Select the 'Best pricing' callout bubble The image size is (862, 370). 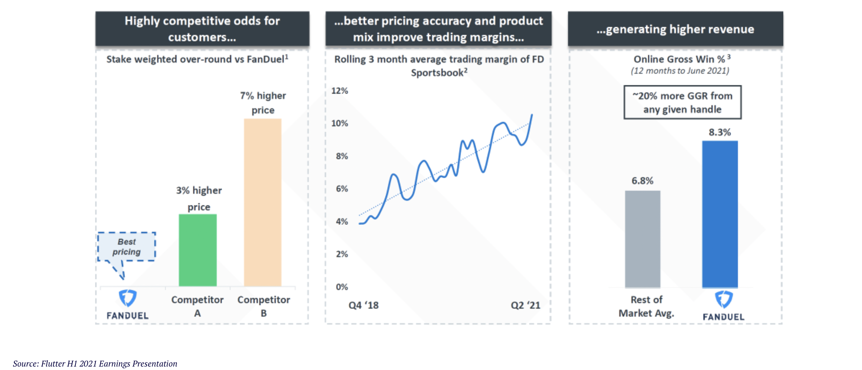(x=127, y=247)
